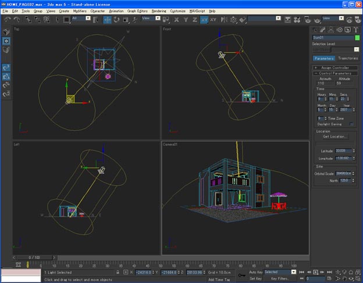The height and width of the screenshot is (283, 363).
Task: Click the Align tool icon
Action: [x=243, y=20]
